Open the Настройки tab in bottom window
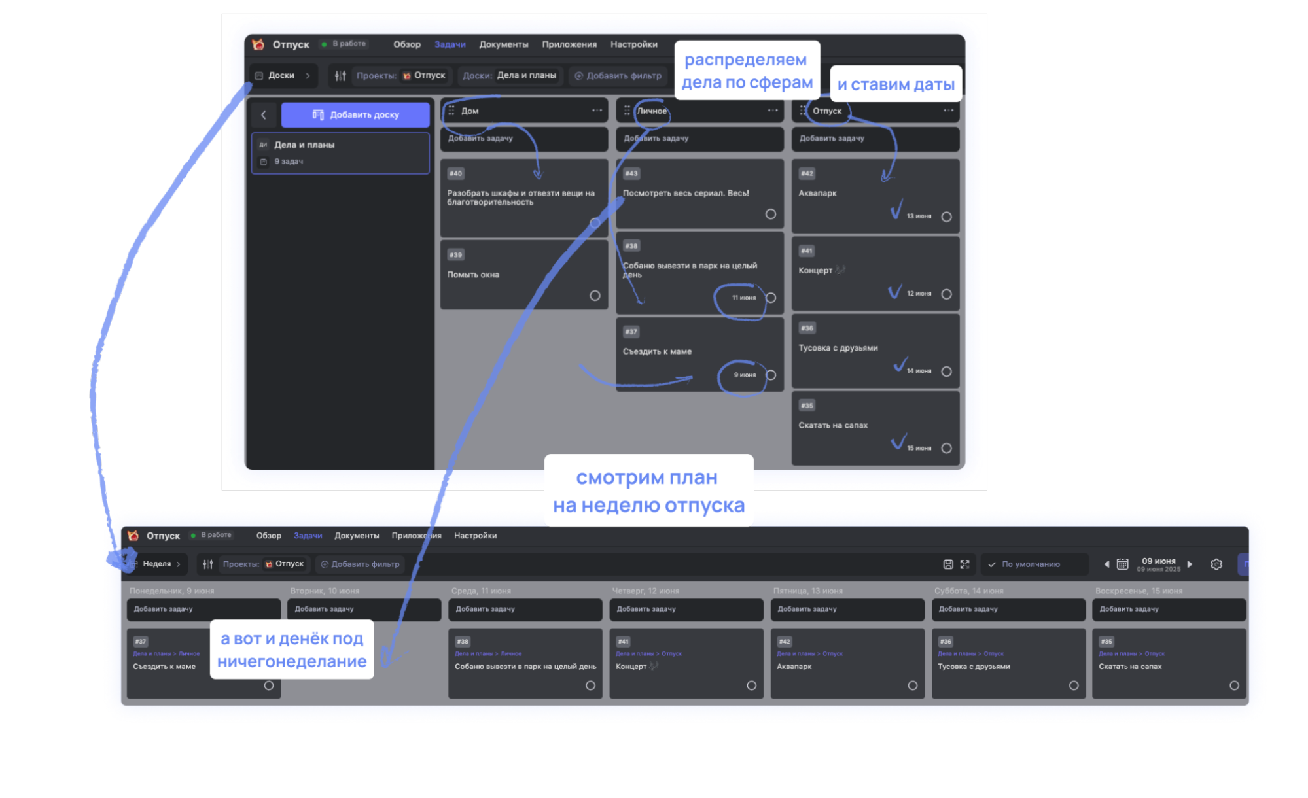1308x798 pixels. [x=475, y=536]
